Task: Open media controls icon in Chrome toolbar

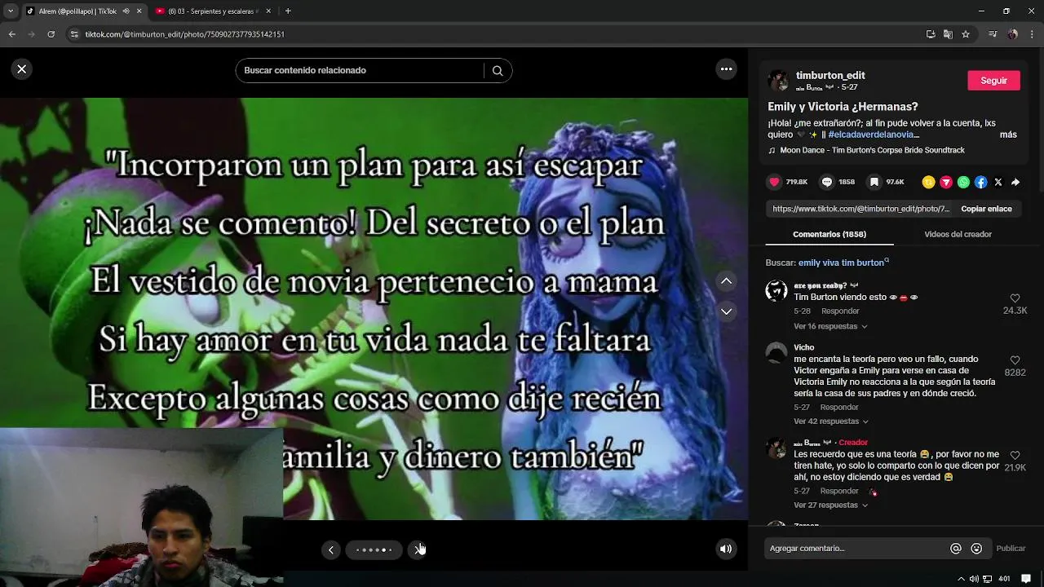Action: click(x=993, y=34)
